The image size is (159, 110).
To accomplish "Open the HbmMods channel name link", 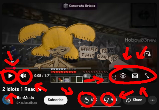I will point(24,98).
